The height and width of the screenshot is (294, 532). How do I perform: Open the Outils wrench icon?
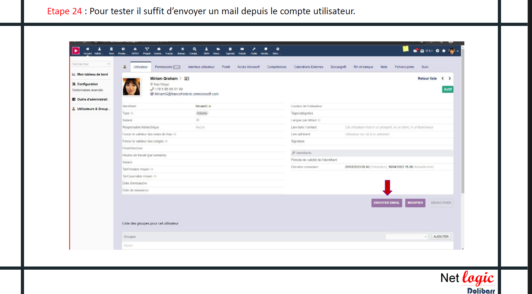point(254,51)
